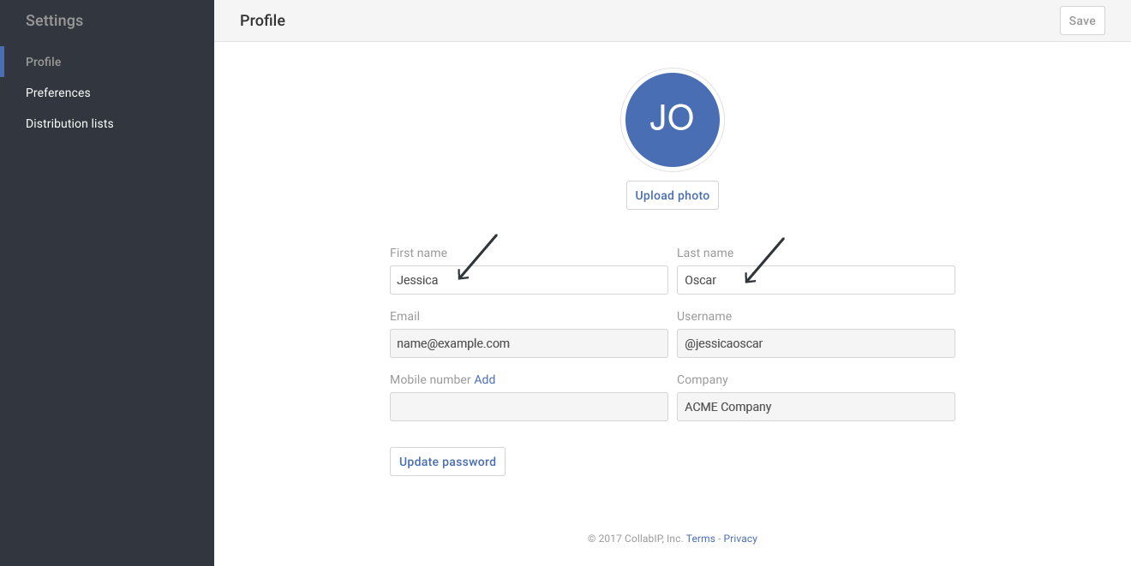
Task: Select the empty Mobile number field
Action: pyautogui.click(x=529, y=407)
